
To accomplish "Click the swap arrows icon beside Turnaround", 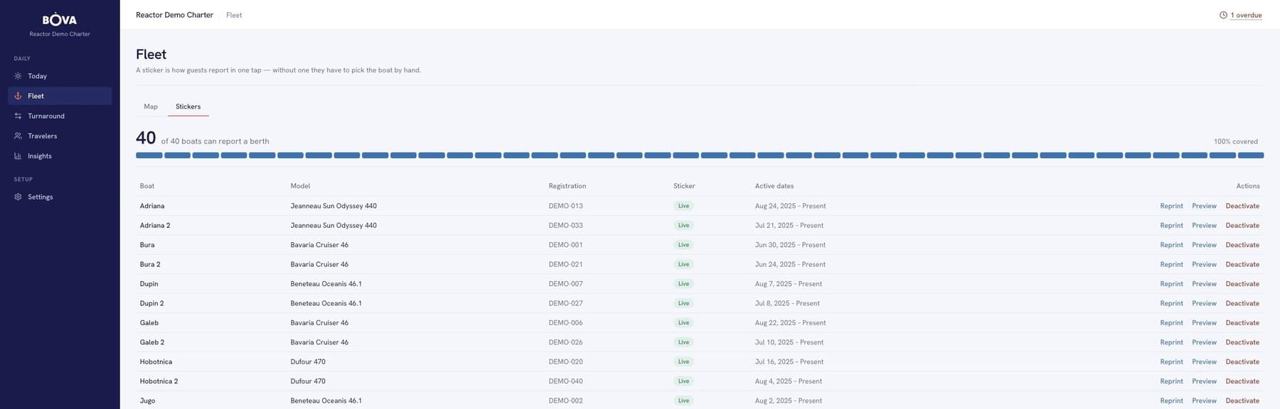I will pyautogui.click(x=18, y=116).
